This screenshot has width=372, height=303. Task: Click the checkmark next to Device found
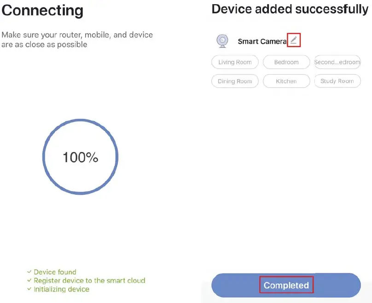[29, 272]
